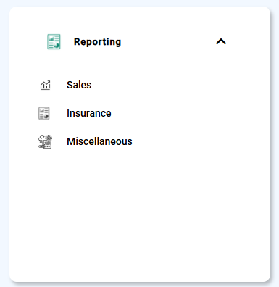The image size is (279, 287).
Task: Click the upward arrow beside Reporting
Action: tap(221, 42)
